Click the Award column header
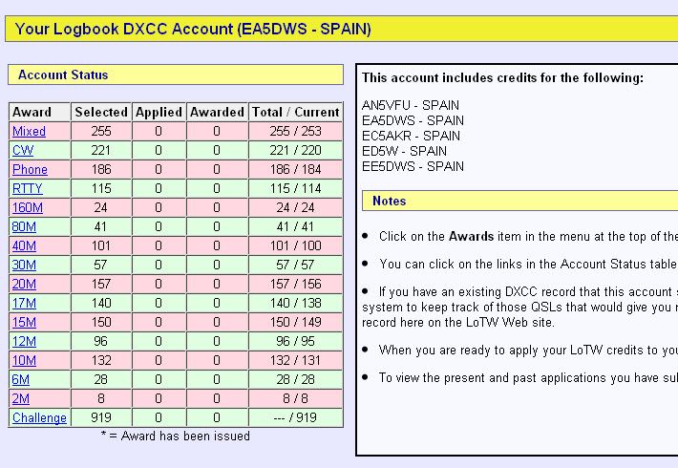678x468 pixels. coord(39,112)
